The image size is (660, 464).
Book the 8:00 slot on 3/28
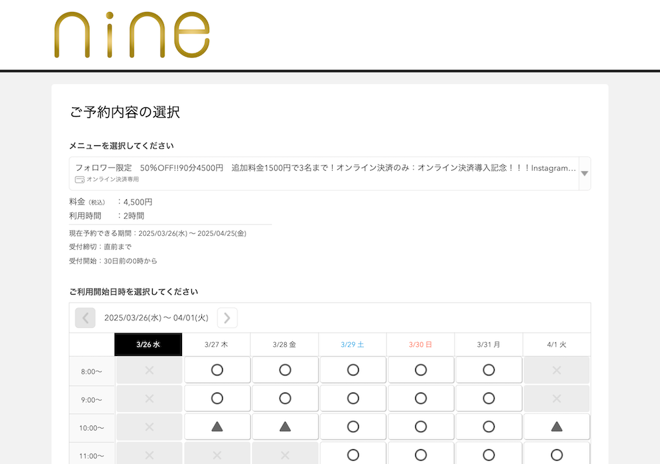coord(285,370)
